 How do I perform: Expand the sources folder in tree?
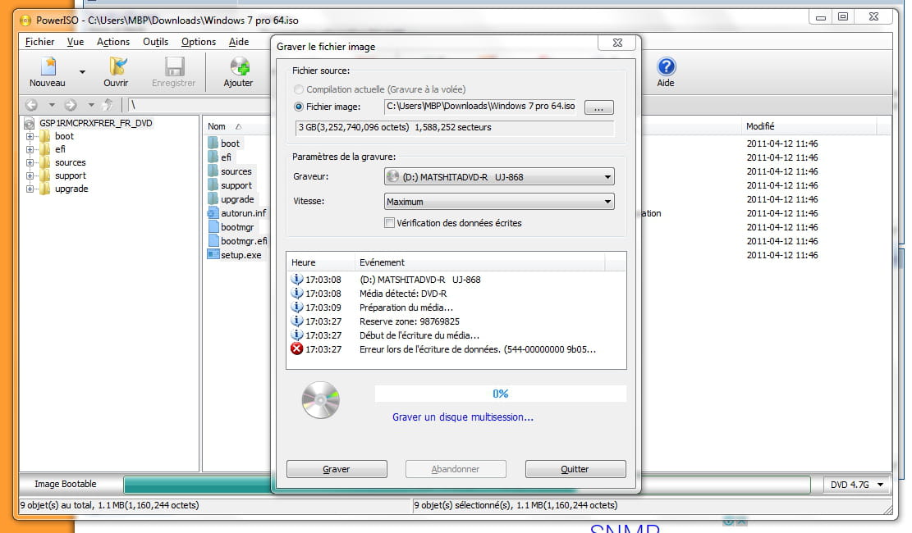30,162
